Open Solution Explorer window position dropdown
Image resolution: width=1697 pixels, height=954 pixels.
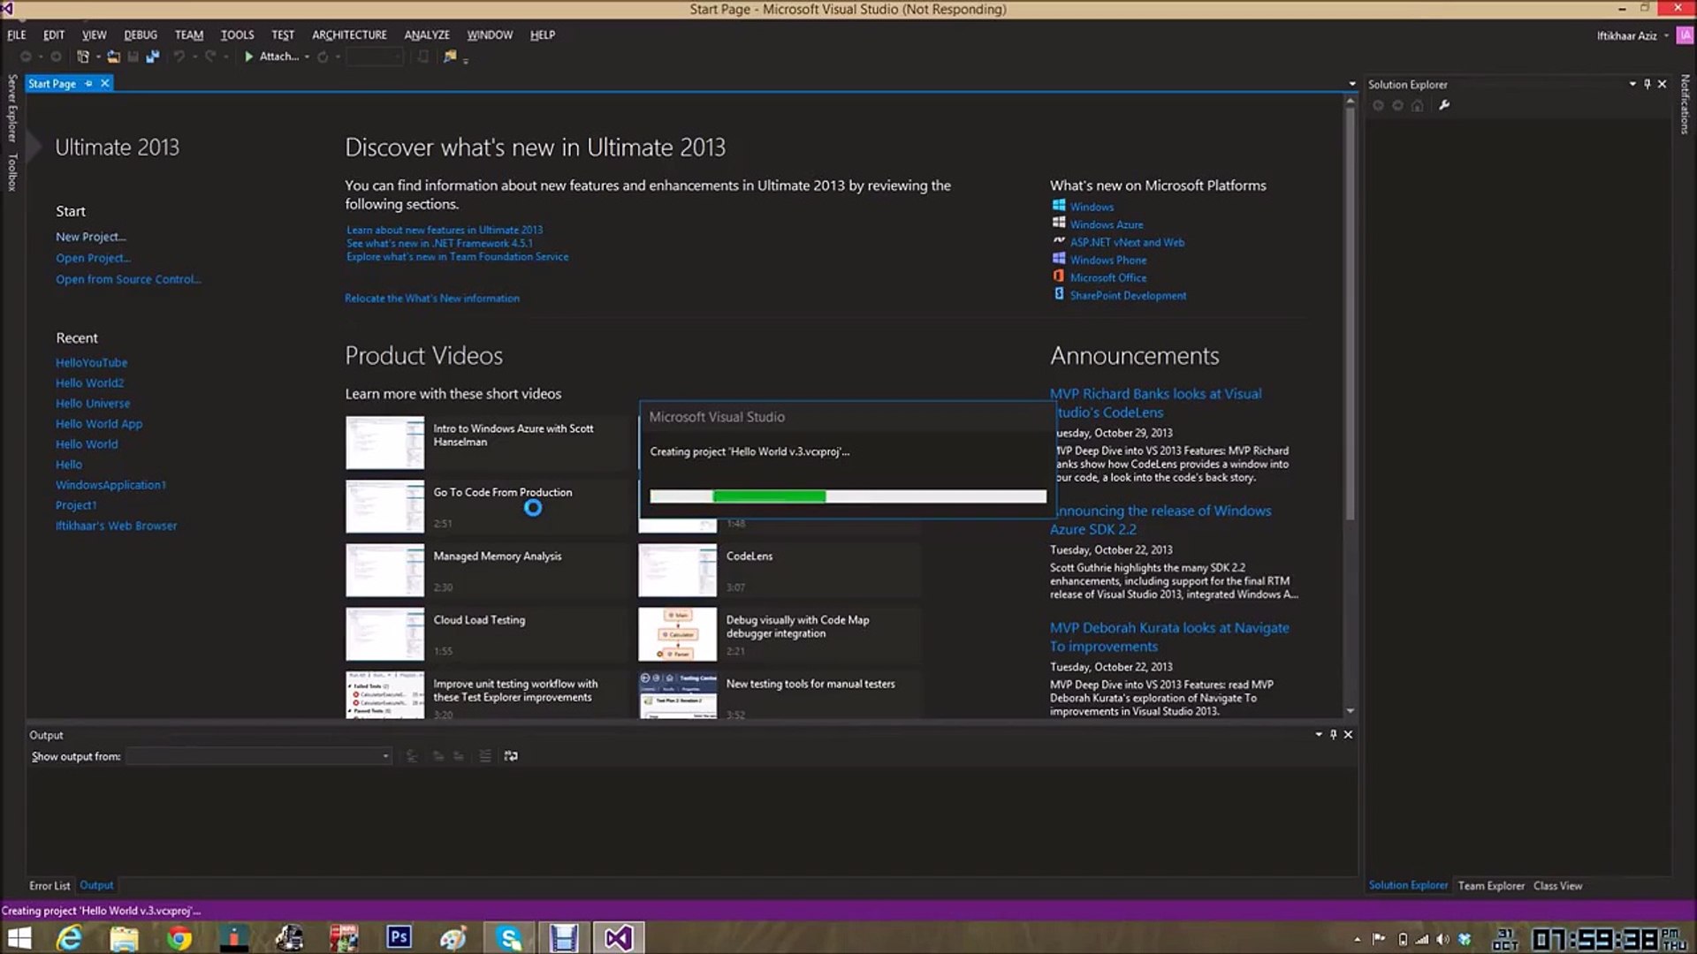pyautogui.click(x=1632, y=84)
